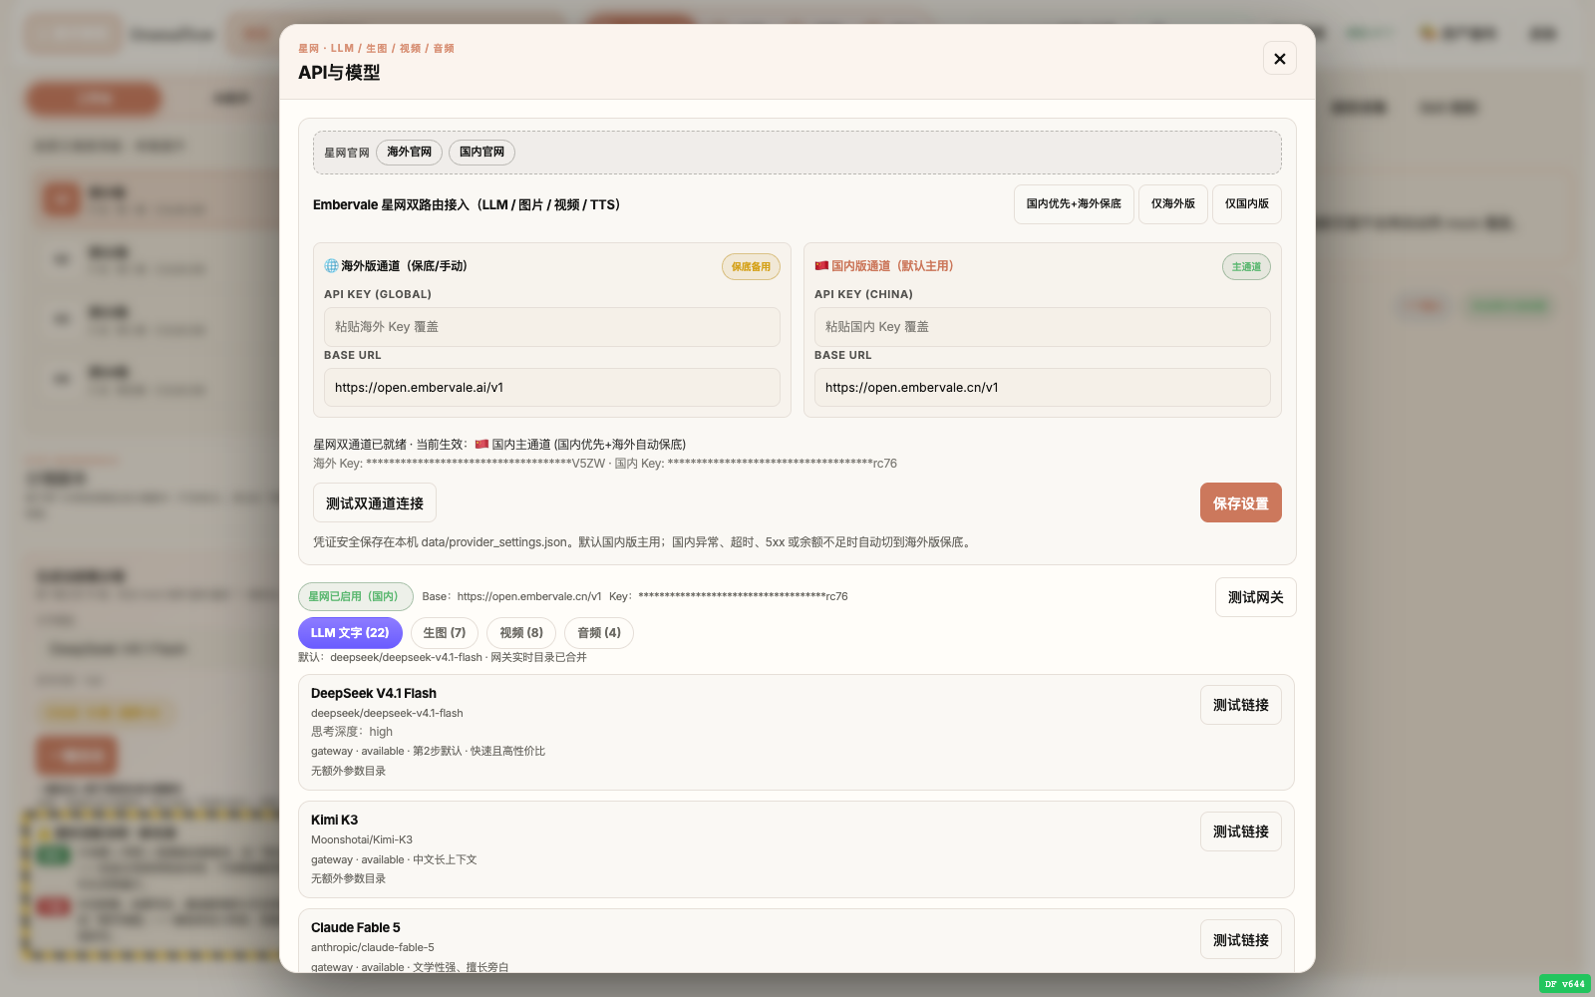Click the Claude Fable 5 model name
1595x997 pixels.
(x=356, y=927)
